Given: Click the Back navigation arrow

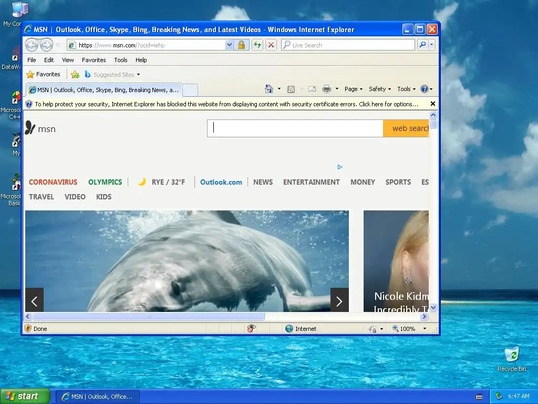Looking at the screenshot, I should point(32,45).
